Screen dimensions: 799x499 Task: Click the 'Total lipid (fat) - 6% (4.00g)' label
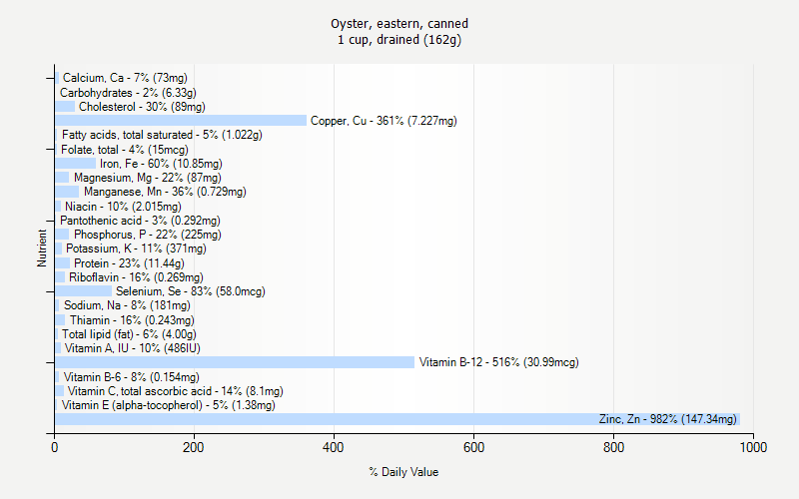(x=129, y=334)
